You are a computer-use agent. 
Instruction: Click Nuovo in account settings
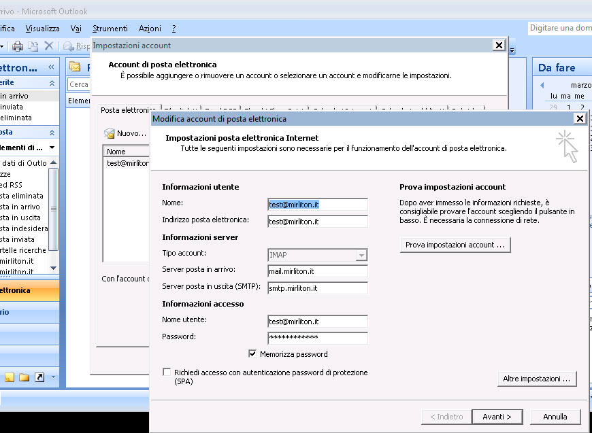coord(125,133)
